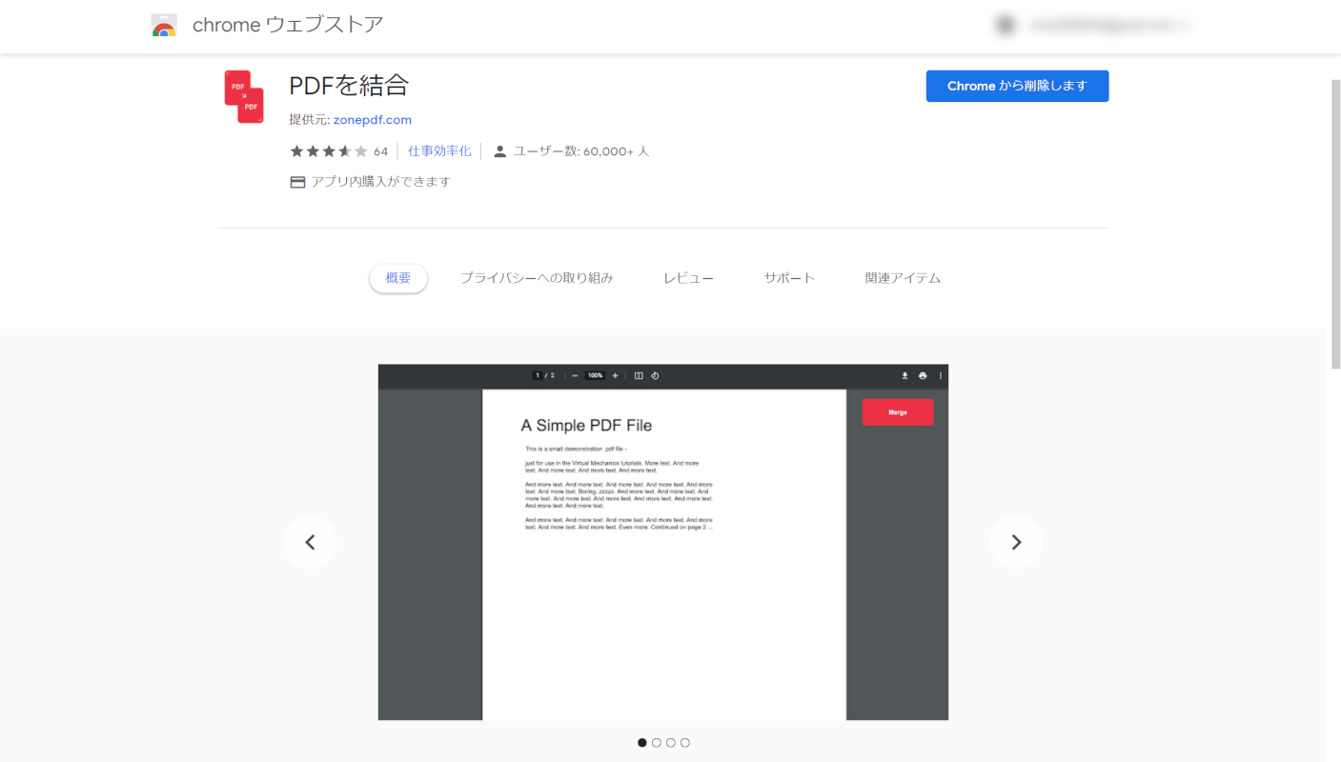The width and height of the screenshot is (1341, 762).
Task: Open the 概要 tab
Action: [398, 278]
